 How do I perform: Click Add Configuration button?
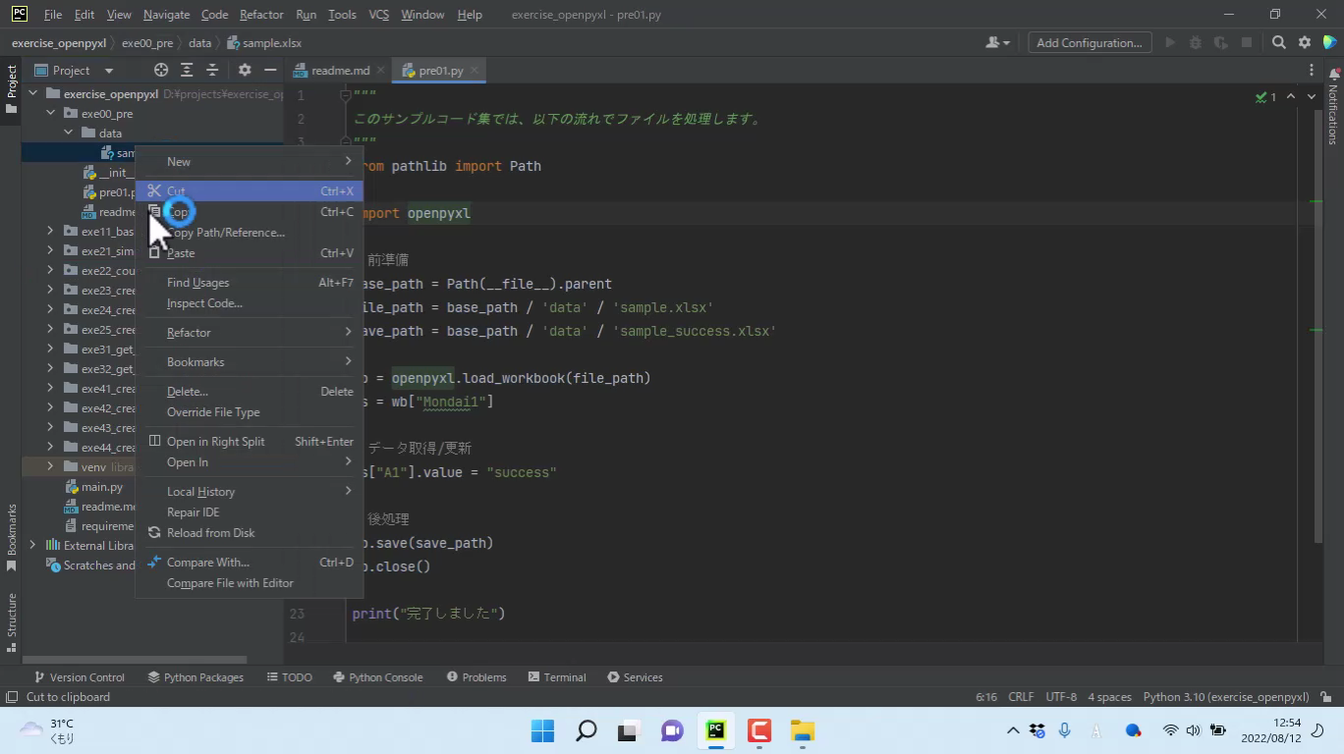click(1089, 42)
